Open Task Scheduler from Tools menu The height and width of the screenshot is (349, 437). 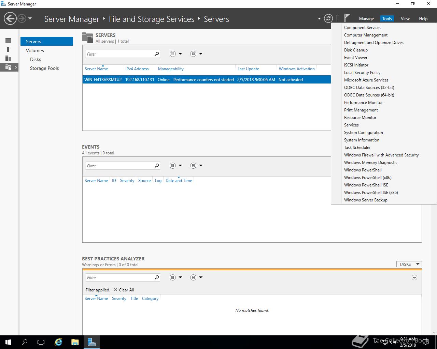pos(357,148)
